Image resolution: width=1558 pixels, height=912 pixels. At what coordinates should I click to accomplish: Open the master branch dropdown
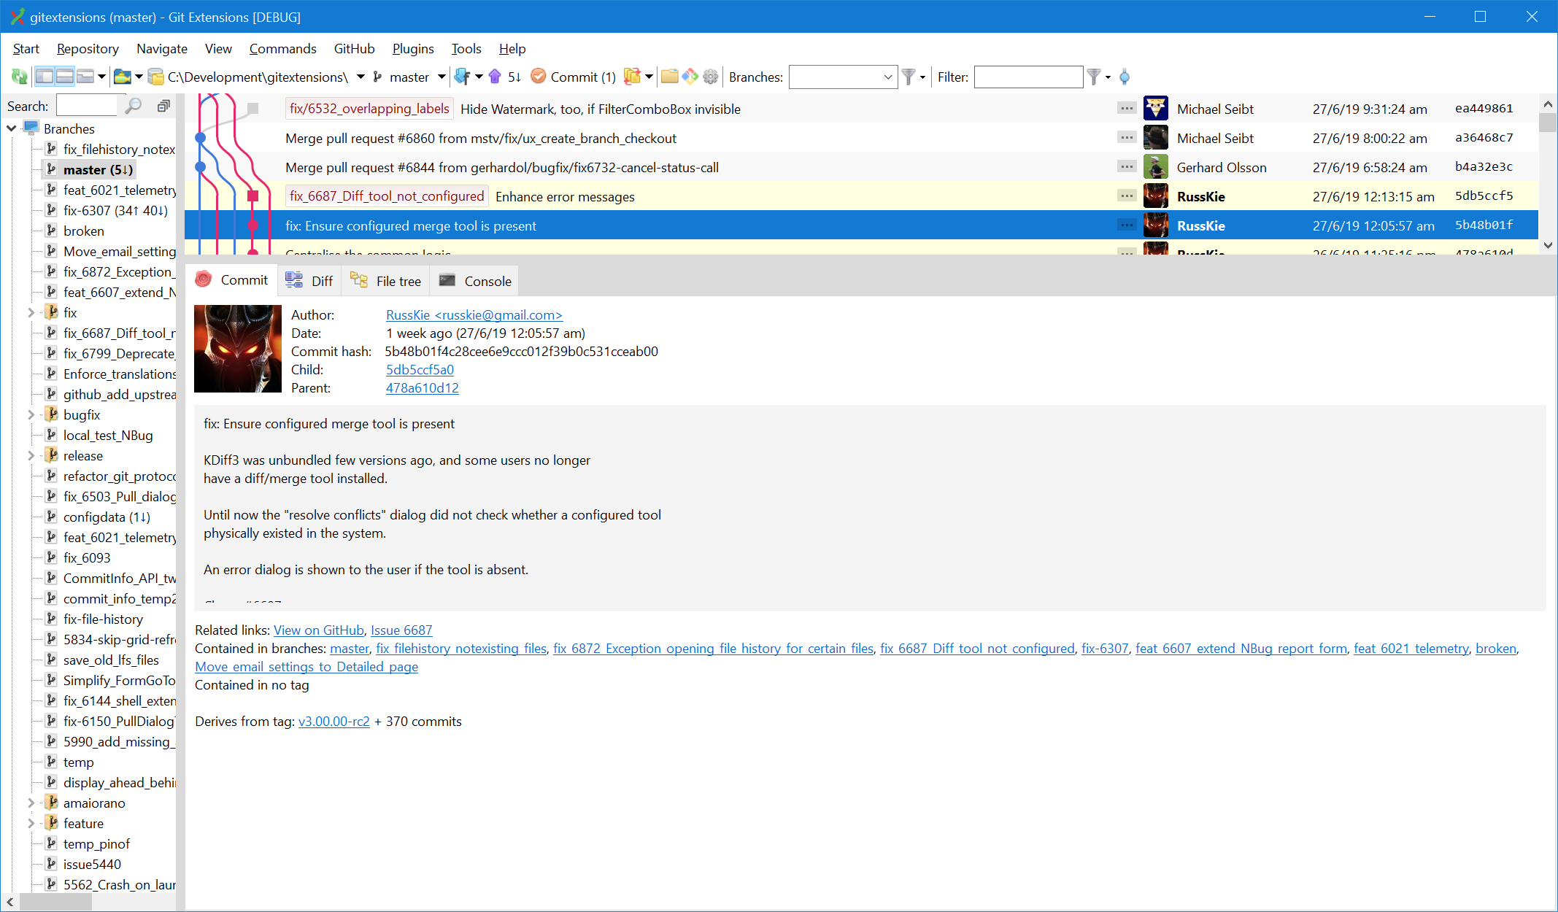441,77
